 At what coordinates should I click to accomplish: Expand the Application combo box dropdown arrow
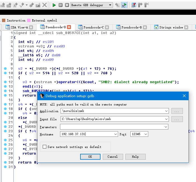[x=166, y=111]
